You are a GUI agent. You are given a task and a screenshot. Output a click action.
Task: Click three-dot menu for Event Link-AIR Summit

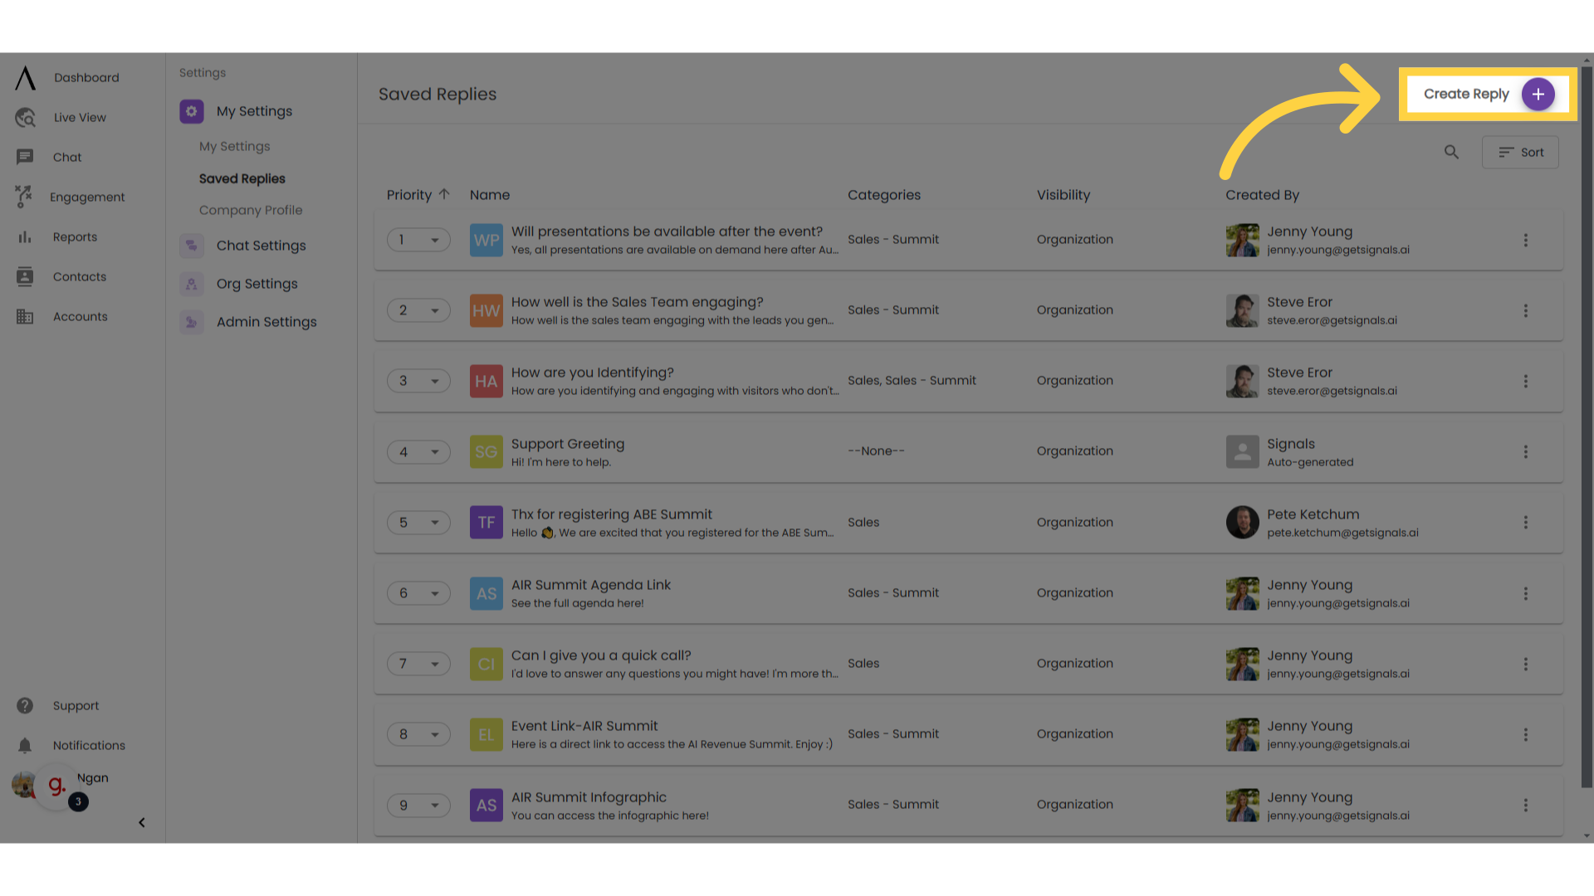pos(1525,734)
